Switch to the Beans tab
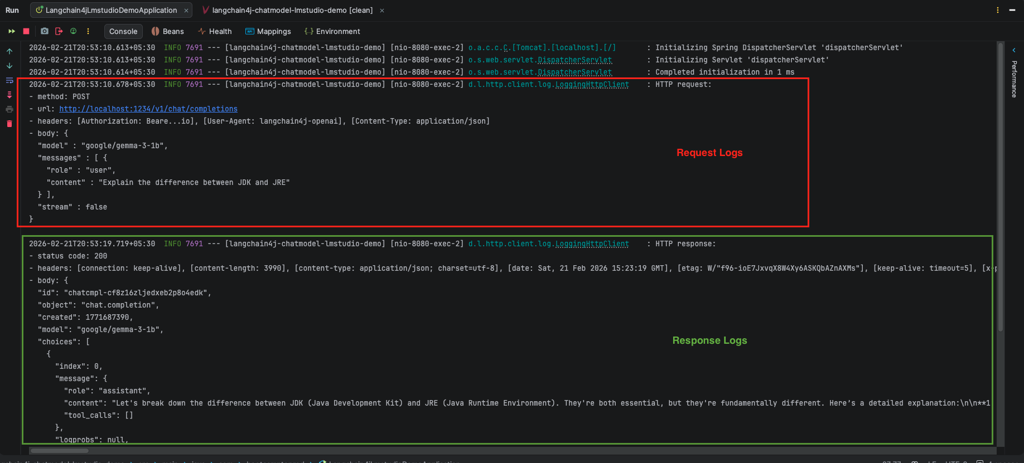 168,31
